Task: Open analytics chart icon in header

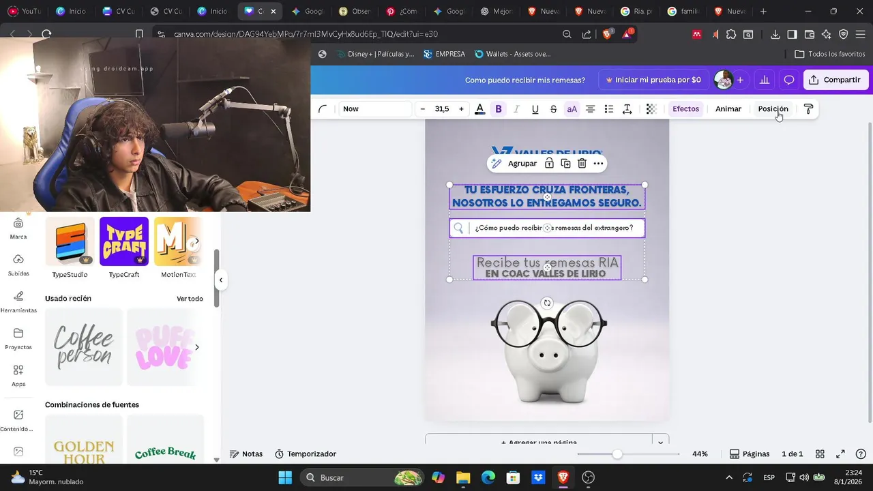Action: tap(765, 80)
